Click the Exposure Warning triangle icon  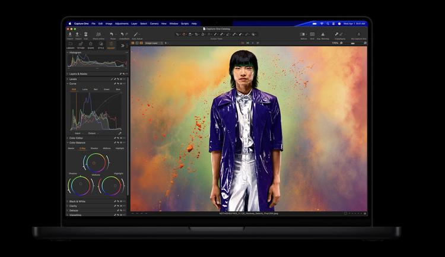pyautogui.click(x=323, y=34)
